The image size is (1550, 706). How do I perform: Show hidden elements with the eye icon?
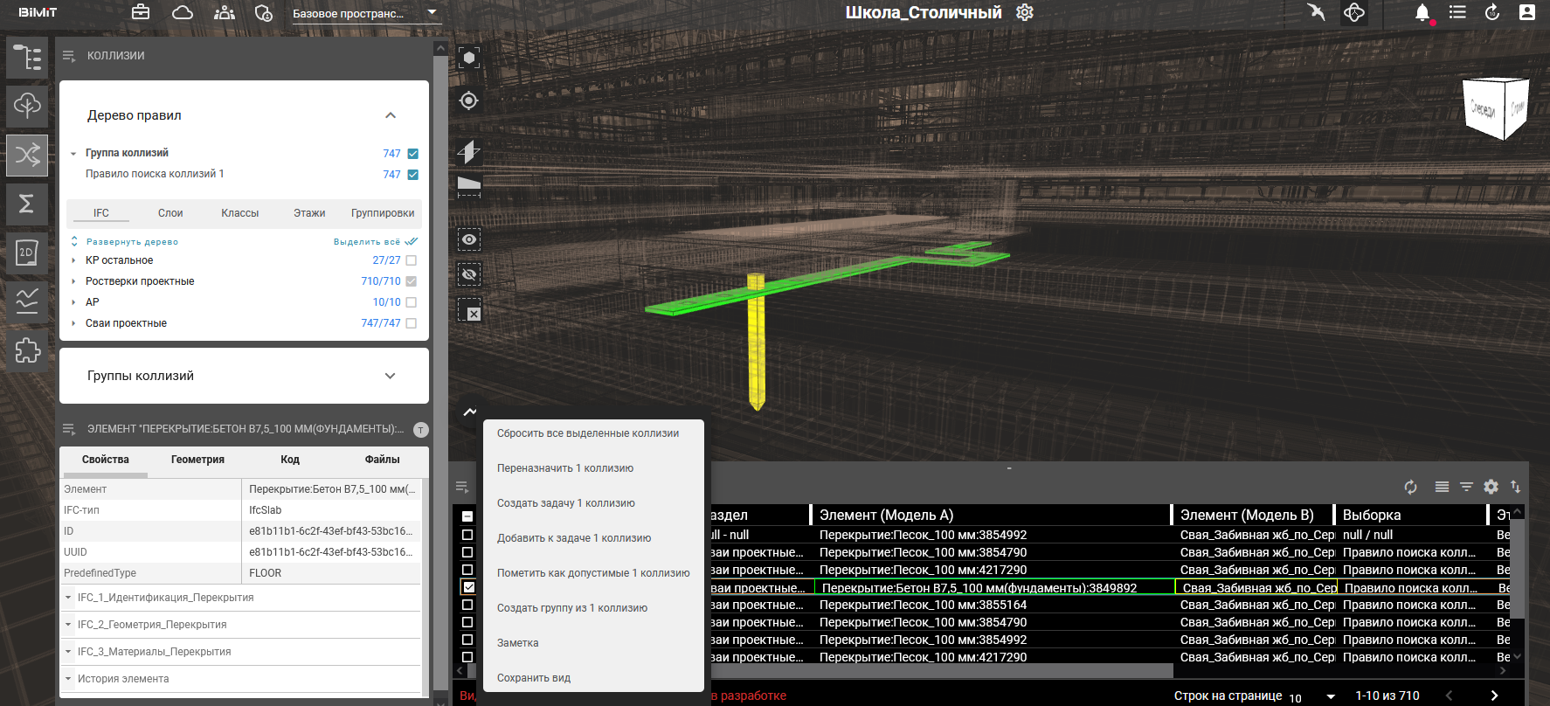click(469, 239)
